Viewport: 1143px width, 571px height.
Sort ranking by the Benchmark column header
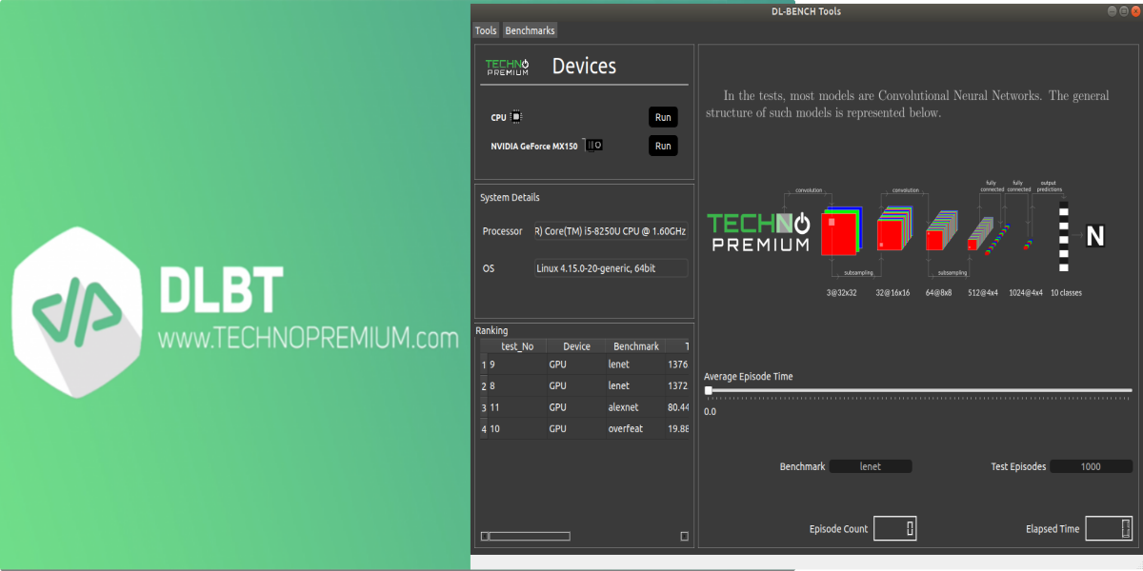click(x=635, y=346)
